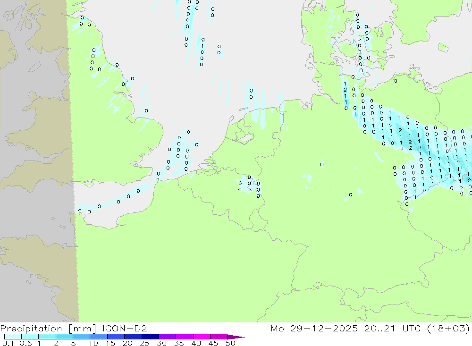Click legend swatch between 0.5 and 1

(30, 337)
